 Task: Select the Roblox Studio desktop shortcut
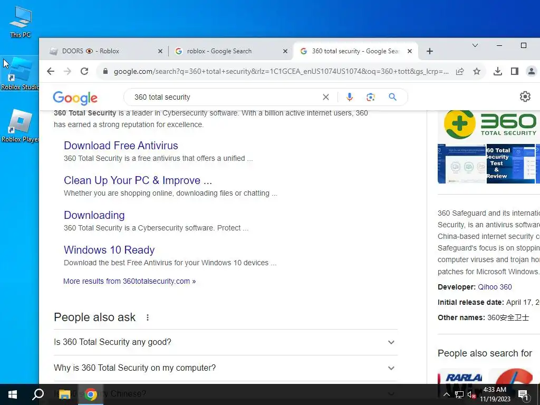pyautogui.click(x=20, y=74)
